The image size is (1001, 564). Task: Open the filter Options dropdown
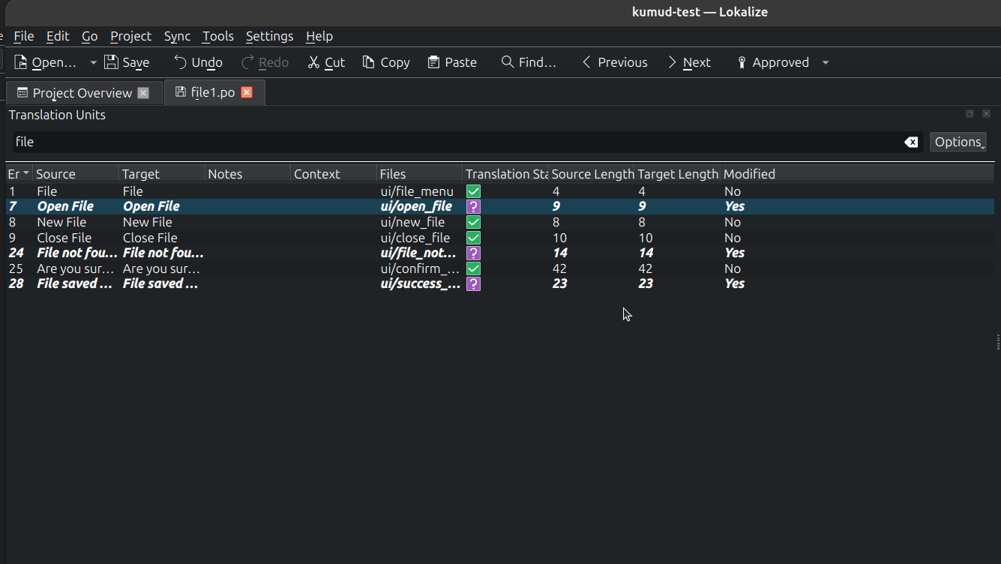958,142
